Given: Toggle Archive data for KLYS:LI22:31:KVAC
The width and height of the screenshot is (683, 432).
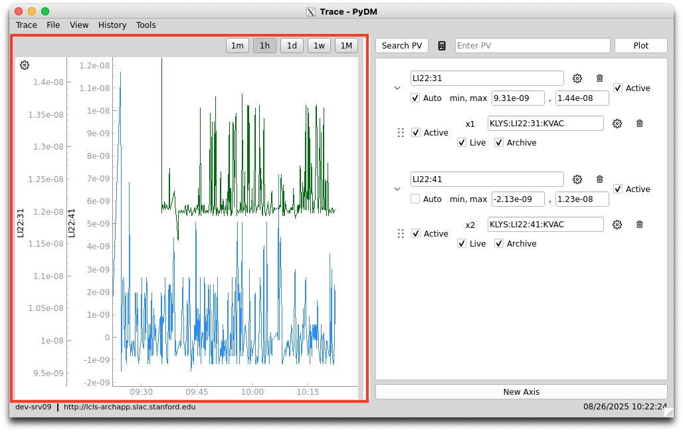Looking at the screenshot, I should (499, 142).
